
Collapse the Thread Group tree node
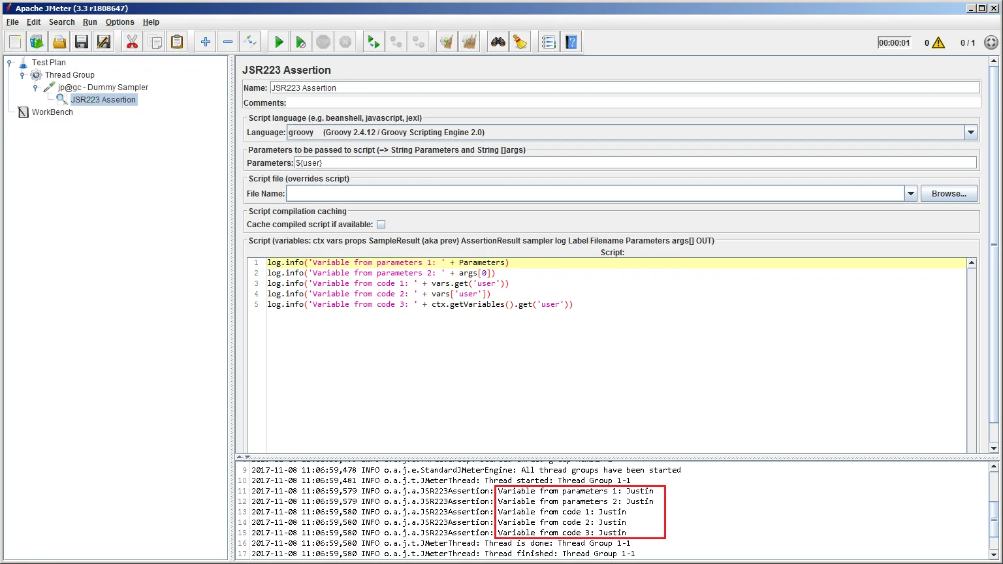tap(22, 75)
